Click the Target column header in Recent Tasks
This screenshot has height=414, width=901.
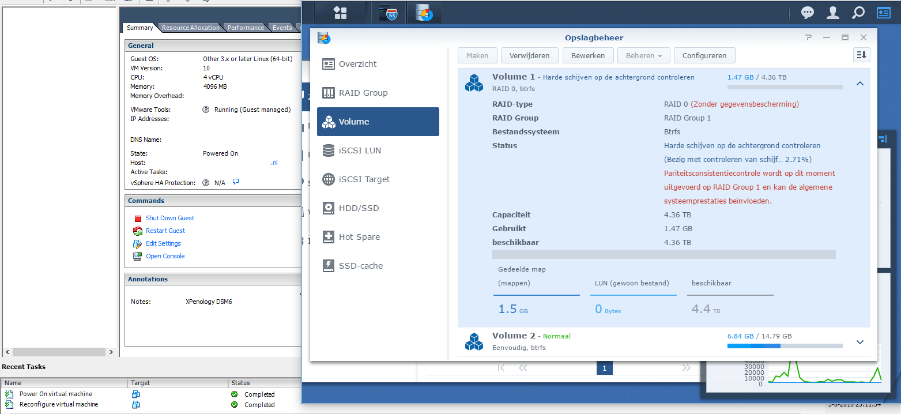pos(178,383)
